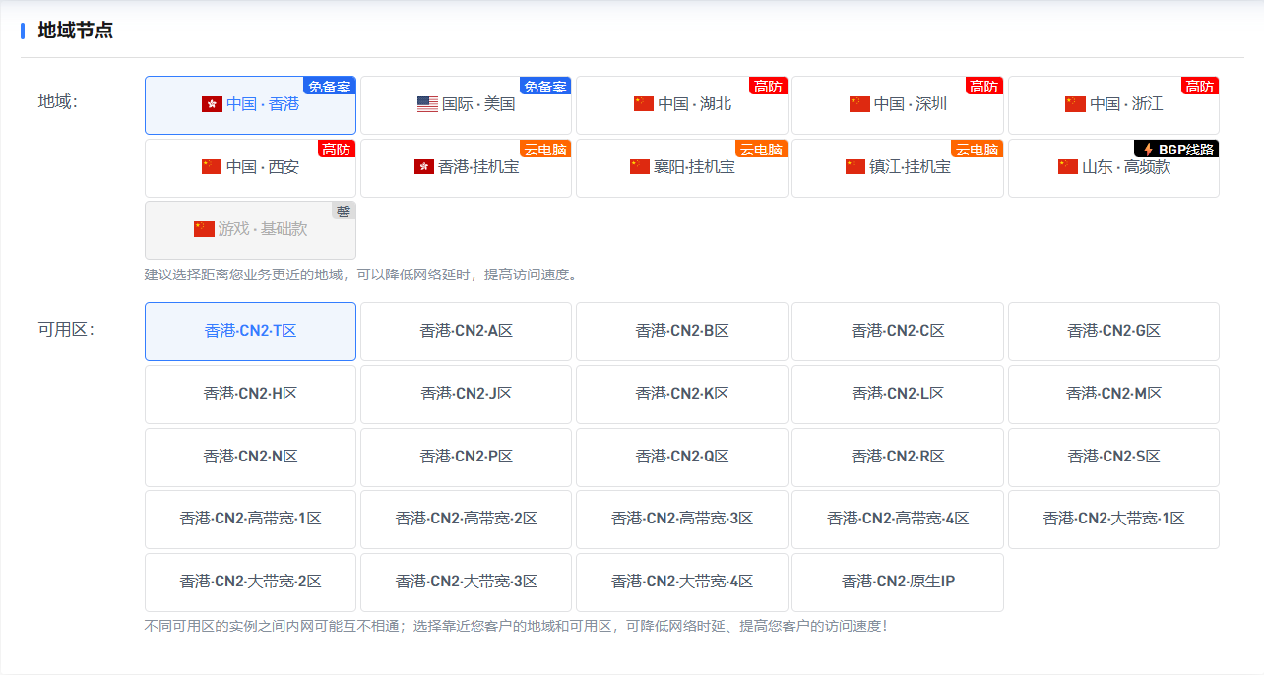Switch to zone 香港·CN2·S区

click(1113, 458)
